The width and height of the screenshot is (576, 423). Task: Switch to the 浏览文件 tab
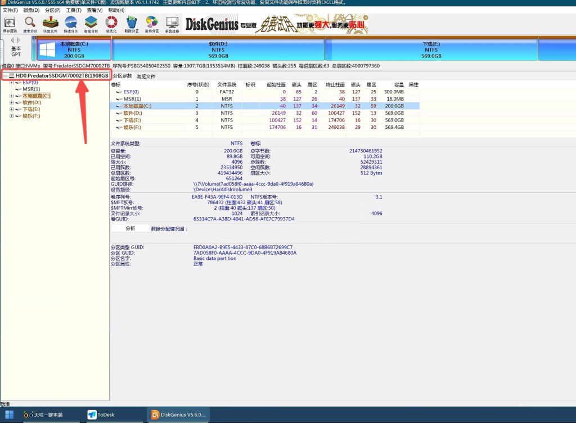pyautogui.click(x=146, y=76)
